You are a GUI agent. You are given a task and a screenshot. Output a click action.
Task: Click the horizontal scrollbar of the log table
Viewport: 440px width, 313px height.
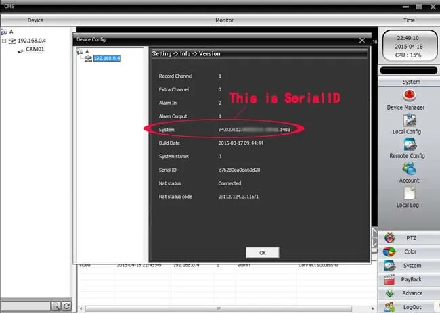219,308
